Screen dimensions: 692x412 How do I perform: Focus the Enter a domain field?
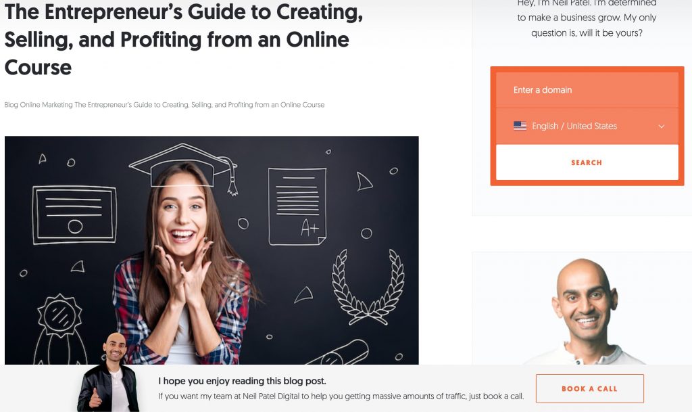coord(587,90)
